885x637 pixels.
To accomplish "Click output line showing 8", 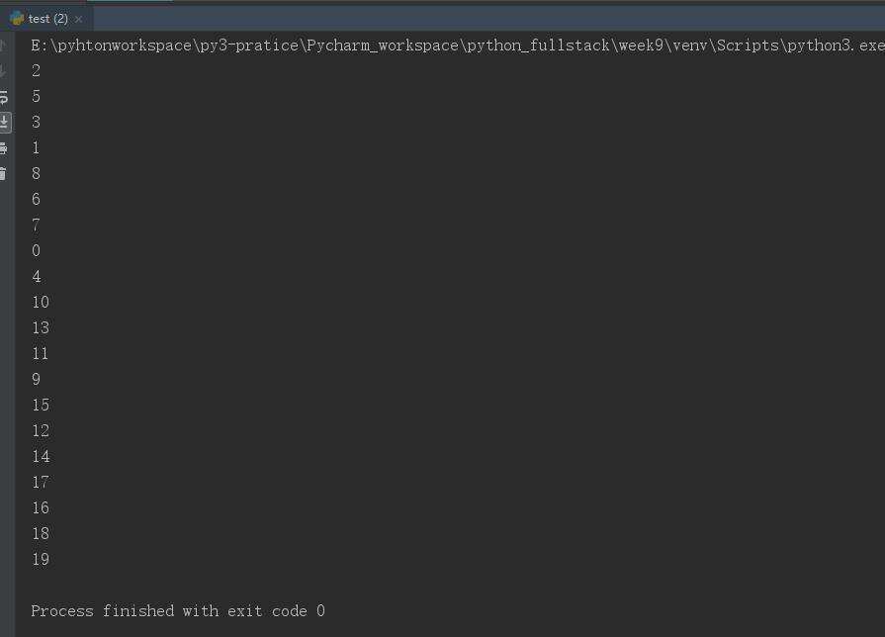I will point(37,174).
